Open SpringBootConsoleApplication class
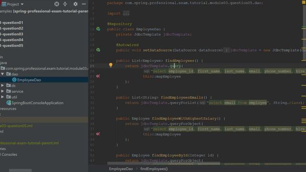Image resolution: width=306 pixels, height=172 pixels. click(37, 103)
